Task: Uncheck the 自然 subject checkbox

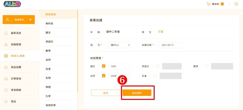Action: coord(104,76)
